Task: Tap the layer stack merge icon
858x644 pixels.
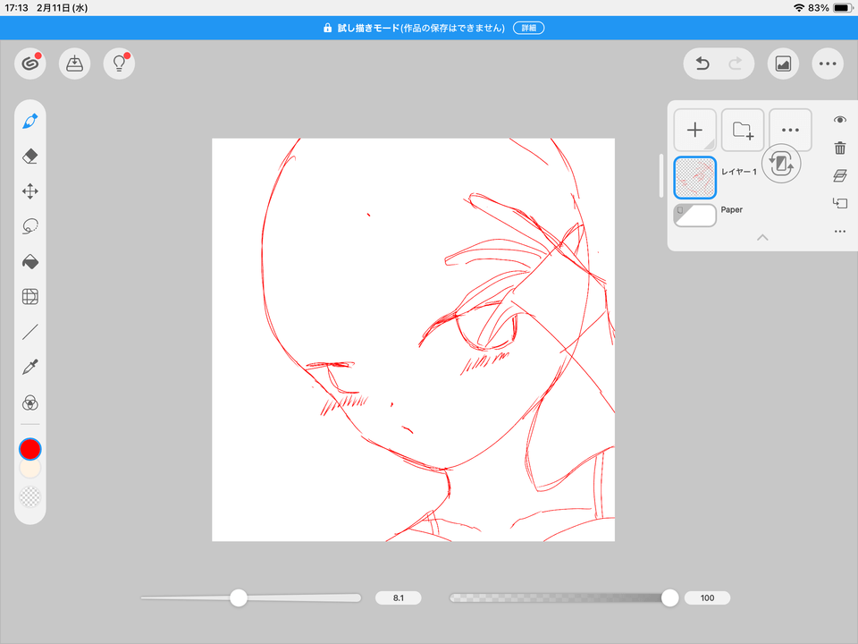Action: tap(840, 176)
